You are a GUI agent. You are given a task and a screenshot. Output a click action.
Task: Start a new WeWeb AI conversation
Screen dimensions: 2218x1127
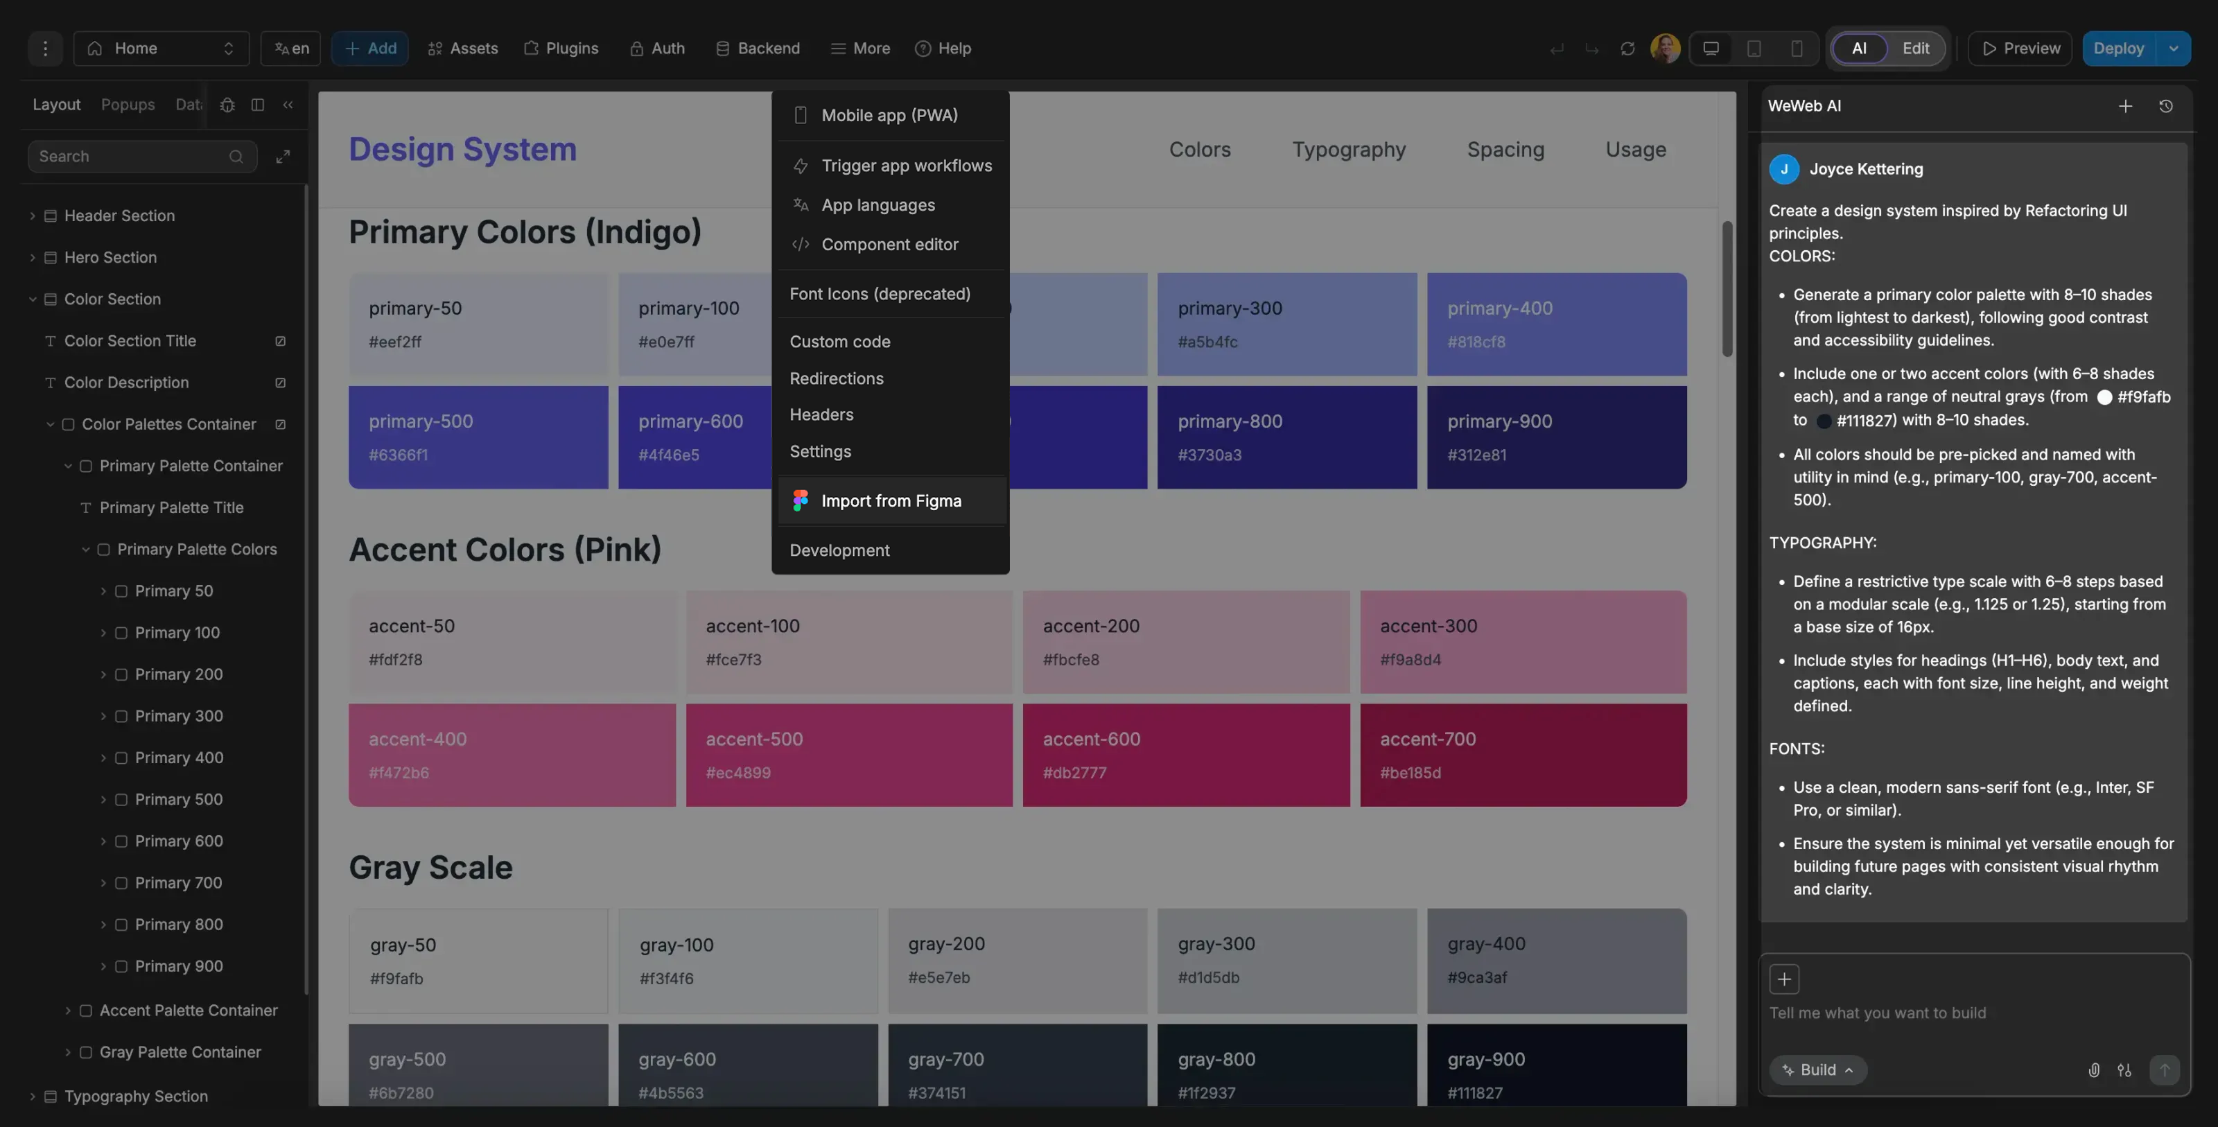(2125, 105)
